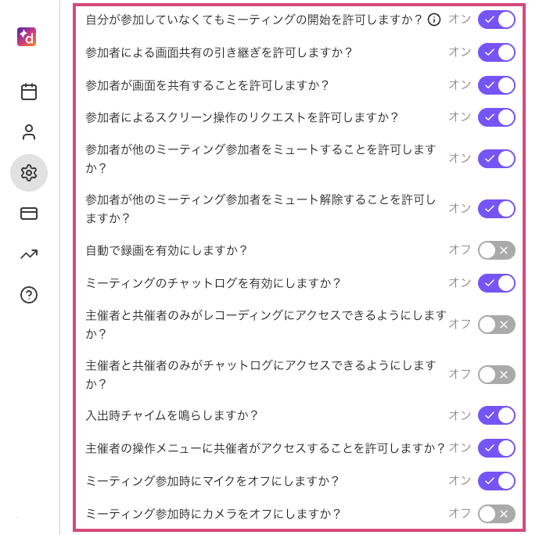Enable ミーティング参加時にカメラをオフ toggle

tap(497, 514)
